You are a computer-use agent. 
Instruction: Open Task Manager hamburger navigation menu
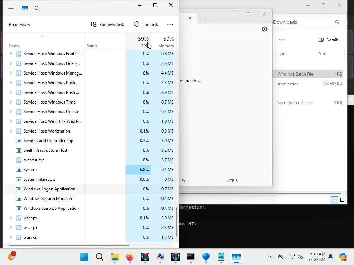(x=11, y=8)
